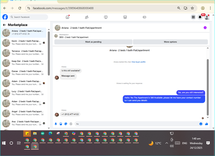
Task: Open the notifications bell
Action: (200, 17)
